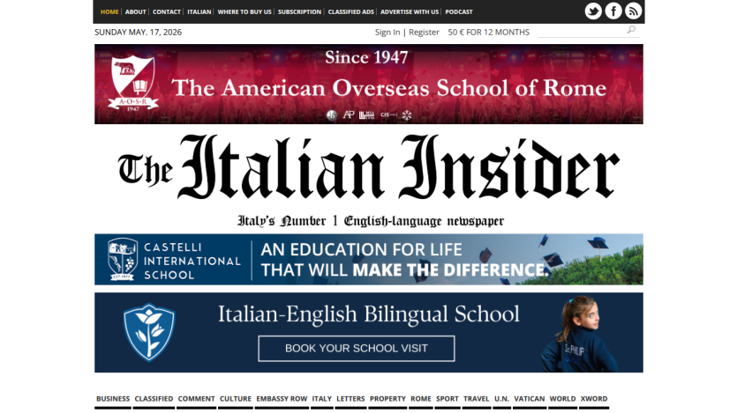Viewport: 737px width, 413px height.
Task: Select the COMMENT section tab
Action: coord(196,399)
